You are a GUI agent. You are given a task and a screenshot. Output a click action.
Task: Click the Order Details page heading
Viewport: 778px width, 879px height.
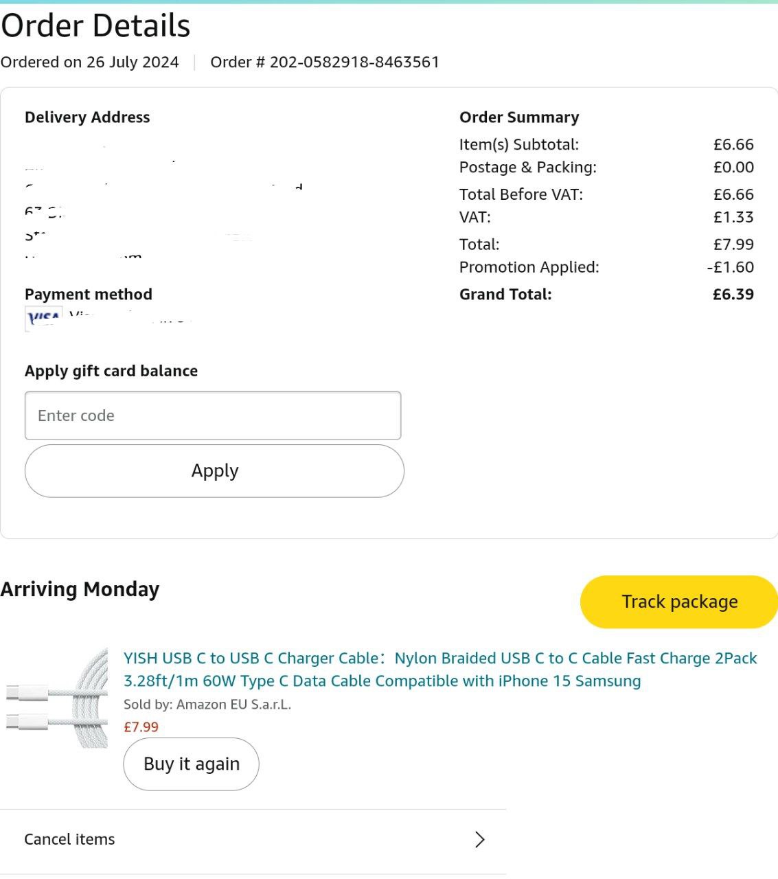95,26
